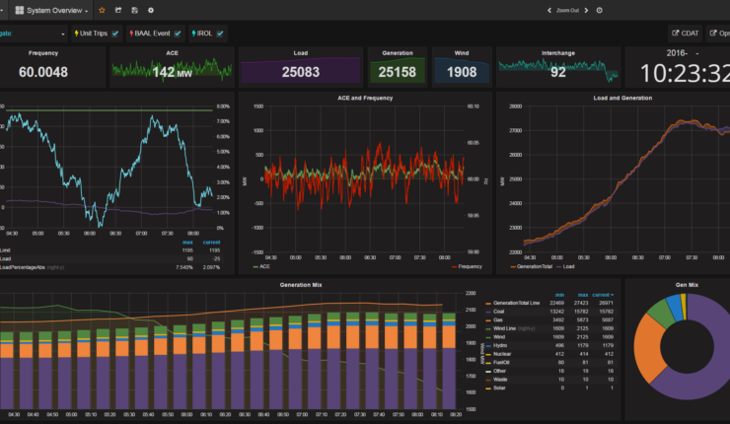Sort Generation Mix legend by min column

pos(559,295)
